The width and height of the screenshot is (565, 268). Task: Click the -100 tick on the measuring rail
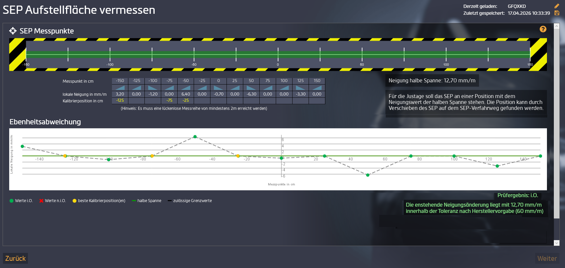[x=110, y=54]
